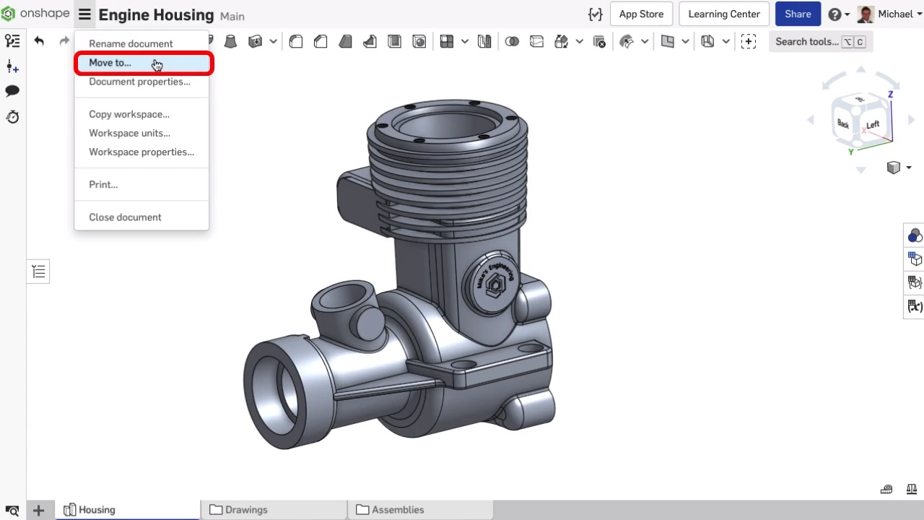Viewport: 924px width, 520px height.
Task: Click the Boolean tool icon
Action: (512, 42)
